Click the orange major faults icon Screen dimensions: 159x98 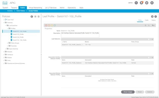click(x=49, y=25)
